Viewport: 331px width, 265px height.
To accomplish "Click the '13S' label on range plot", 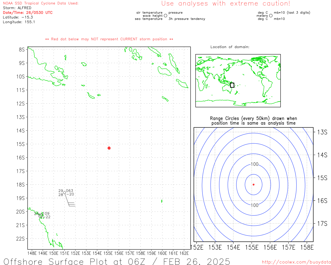I will click(x=322, y=132).
